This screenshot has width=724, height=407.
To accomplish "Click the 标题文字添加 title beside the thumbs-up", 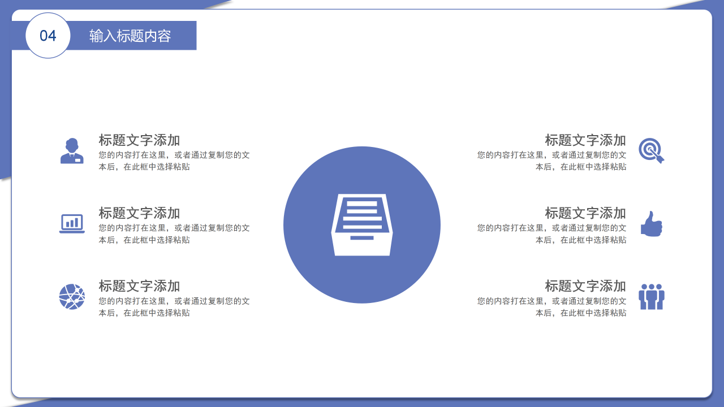I will point(585,214).
